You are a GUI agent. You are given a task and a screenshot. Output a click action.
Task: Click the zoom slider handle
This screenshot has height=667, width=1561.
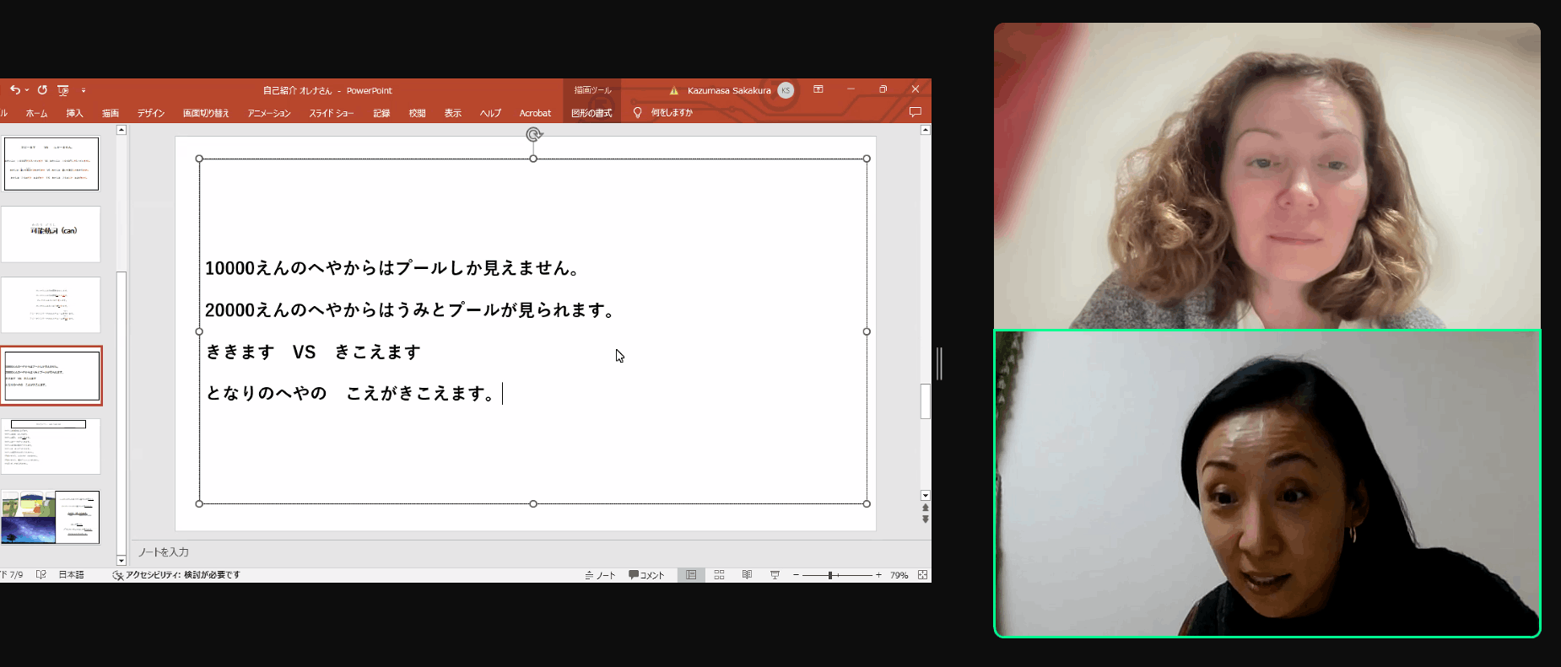830,575
